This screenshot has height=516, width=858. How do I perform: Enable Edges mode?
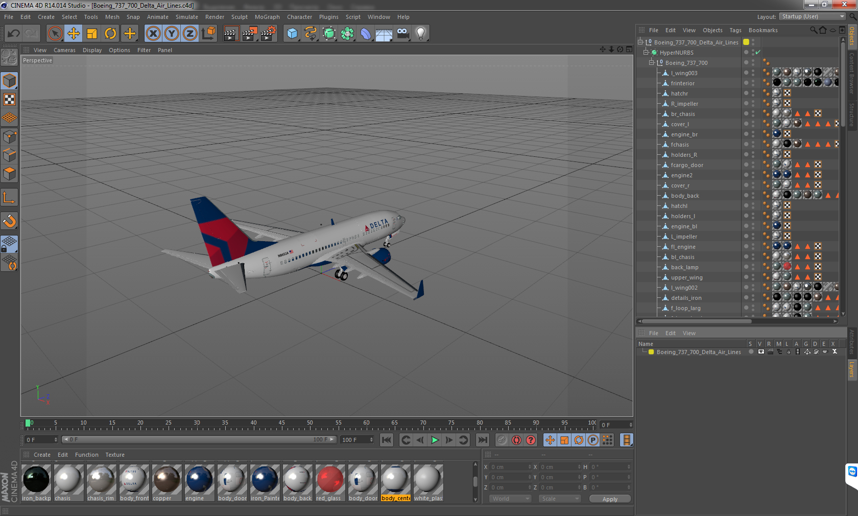click(10, 155)
